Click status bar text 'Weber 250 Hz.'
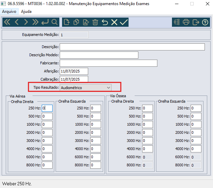Image resolution: width=213 pixels, height=188 pixels. coord(17,184)
